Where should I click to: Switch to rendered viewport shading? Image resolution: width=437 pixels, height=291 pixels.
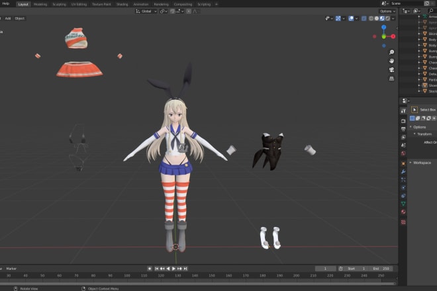[x=387, y=19]
